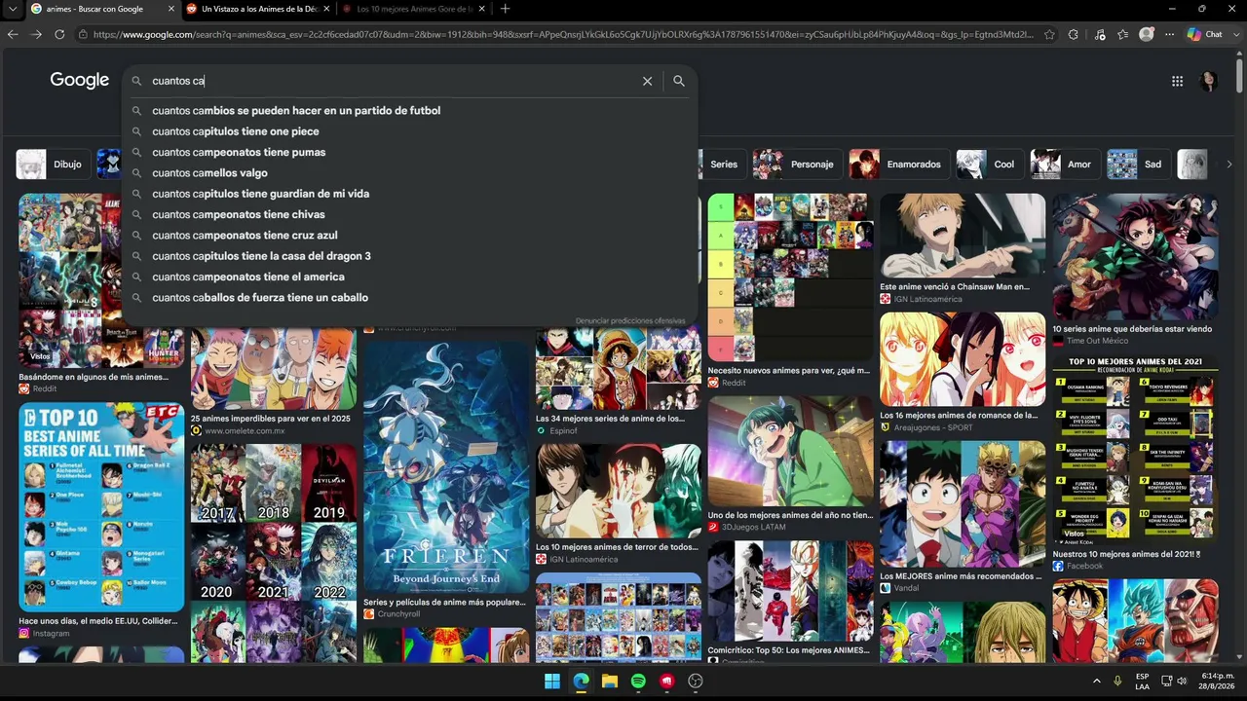
Task: Open OBS Studio from the taskbar
Action: coord(696,681)
